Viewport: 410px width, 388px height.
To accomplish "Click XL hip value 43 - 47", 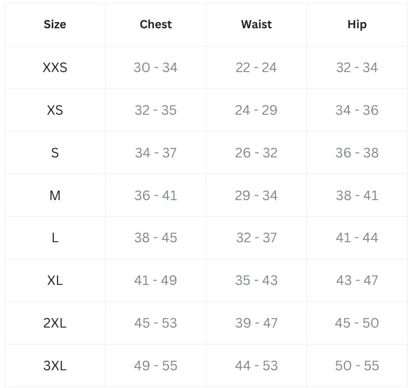I will [357, 280].
